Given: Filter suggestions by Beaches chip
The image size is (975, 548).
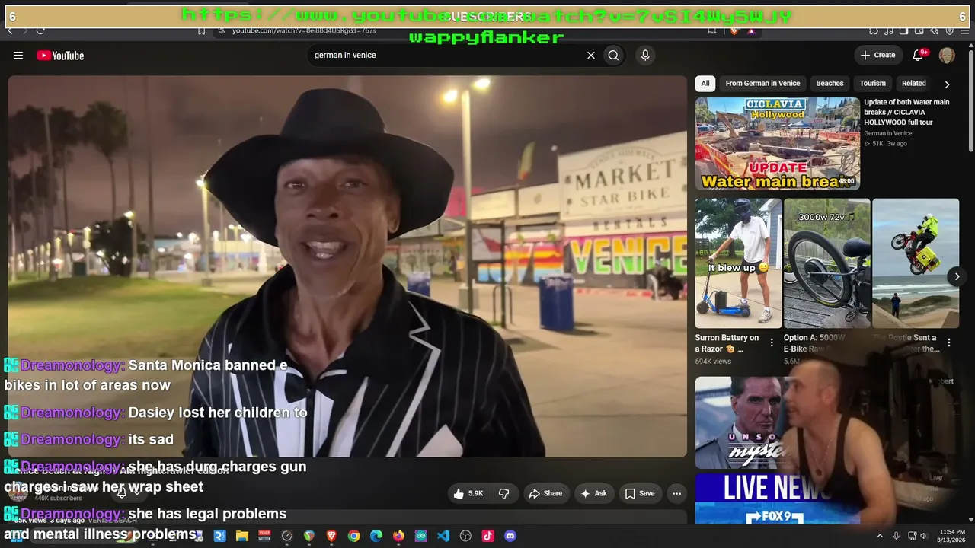Looking at the screenshot, I should point(830,84).
